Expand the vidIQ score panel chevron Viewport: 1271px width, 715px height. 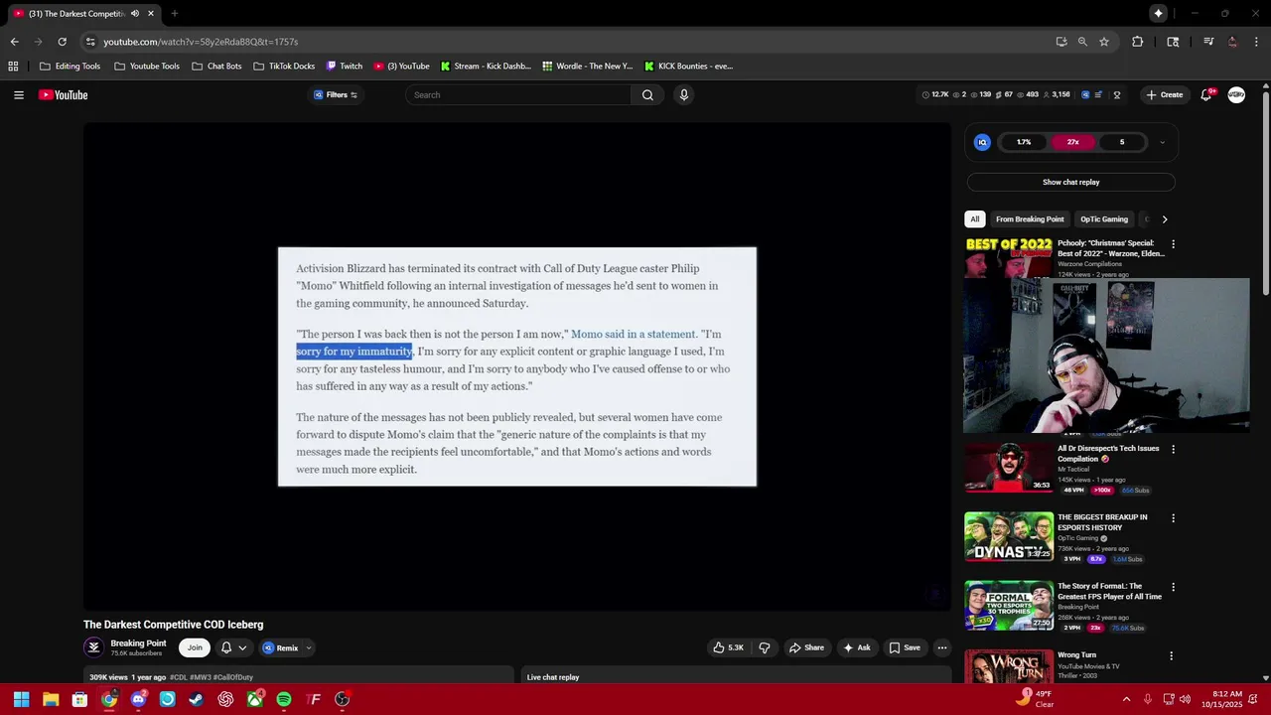coord(1162,142)
